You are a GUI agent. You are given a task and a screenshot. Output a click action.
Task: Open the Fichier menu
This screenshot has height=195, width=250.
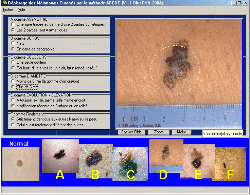click(x=8, y=9)
